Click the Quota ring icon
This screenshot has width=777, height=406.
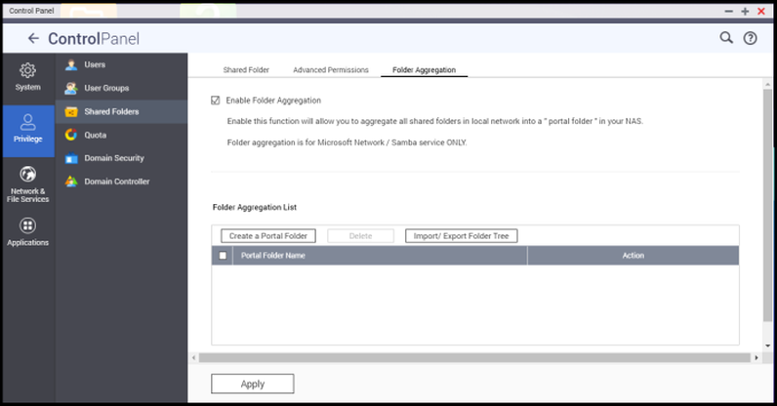(71, 135)
